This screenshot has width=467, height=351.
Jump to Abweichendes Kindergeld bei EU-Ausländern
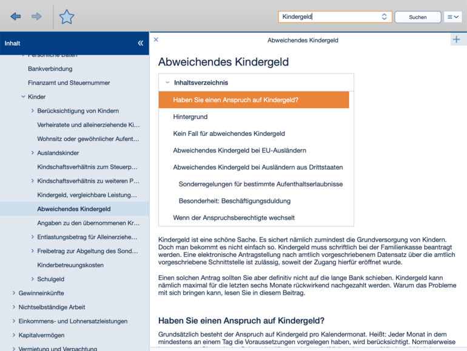240,151
